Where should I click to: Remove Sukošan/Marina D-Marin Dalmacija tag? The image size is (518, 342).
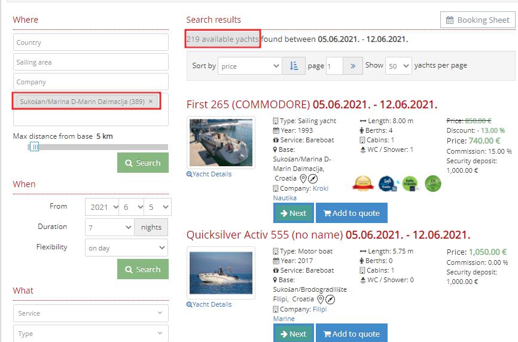point(150,102)
